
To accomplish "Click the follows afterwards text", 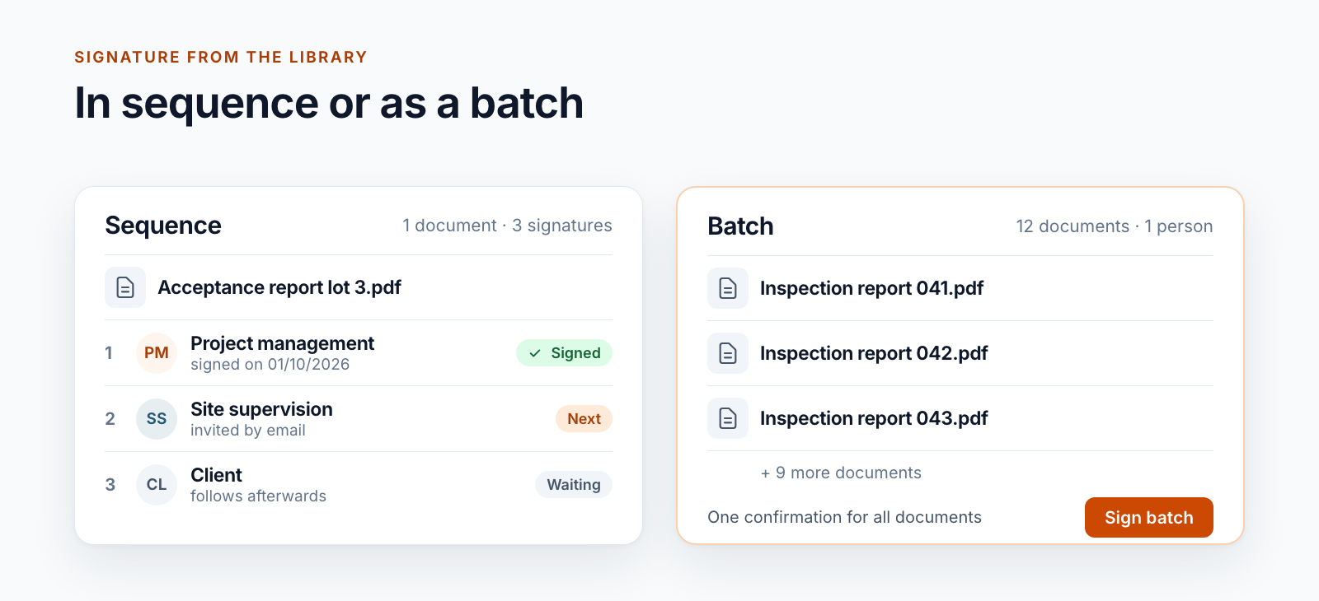I will [258, 496].
